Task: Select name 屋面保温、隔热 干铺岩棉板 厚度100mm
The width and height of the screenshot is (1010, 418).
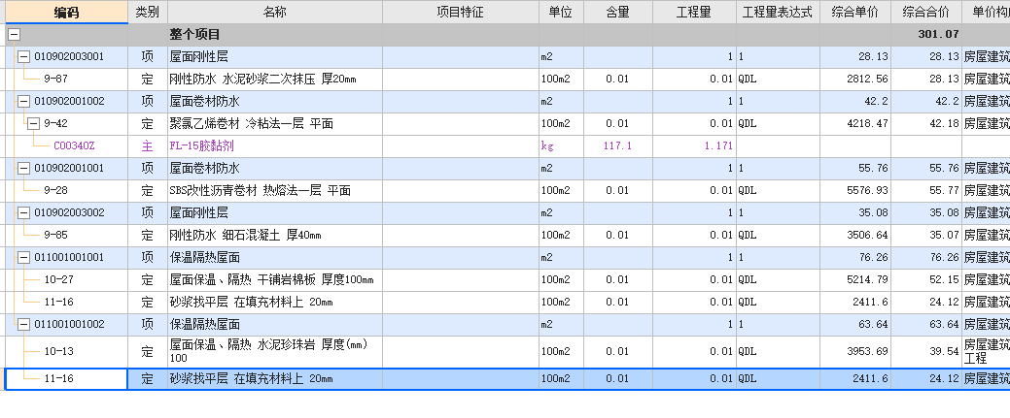Action: (275, 279)
